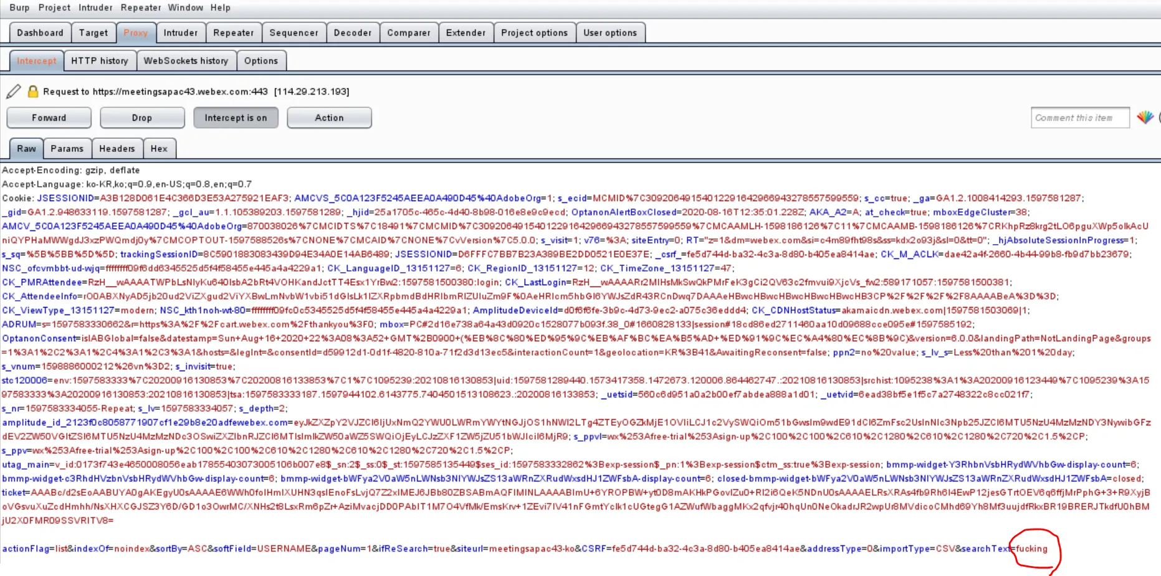Screen dimensions: 1161x576
Task: Switch to the Target tab
Action: (x=93, y=32)
